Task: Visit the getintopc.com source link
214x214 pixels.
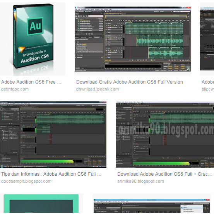Action: tap(15, 89)
